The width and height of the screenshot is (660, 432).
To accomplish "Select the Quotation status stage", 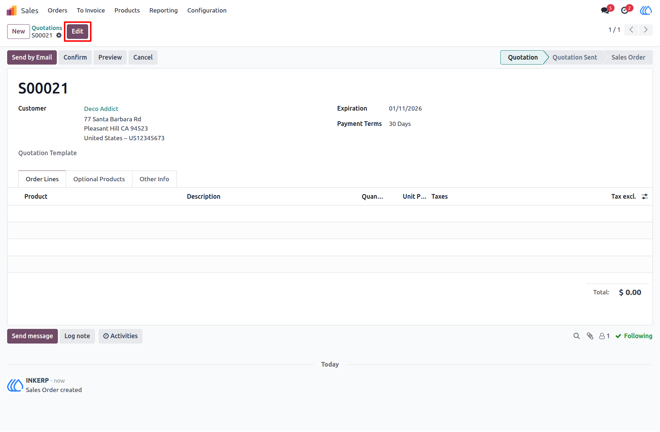I will coord(523,57).
